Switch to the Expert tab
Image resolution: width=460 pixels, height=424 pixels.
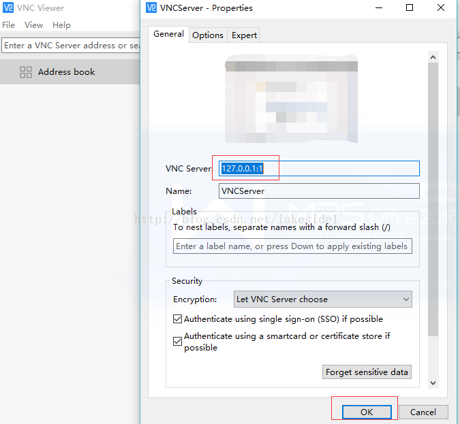pyautogui.click(x=244, y=35)
